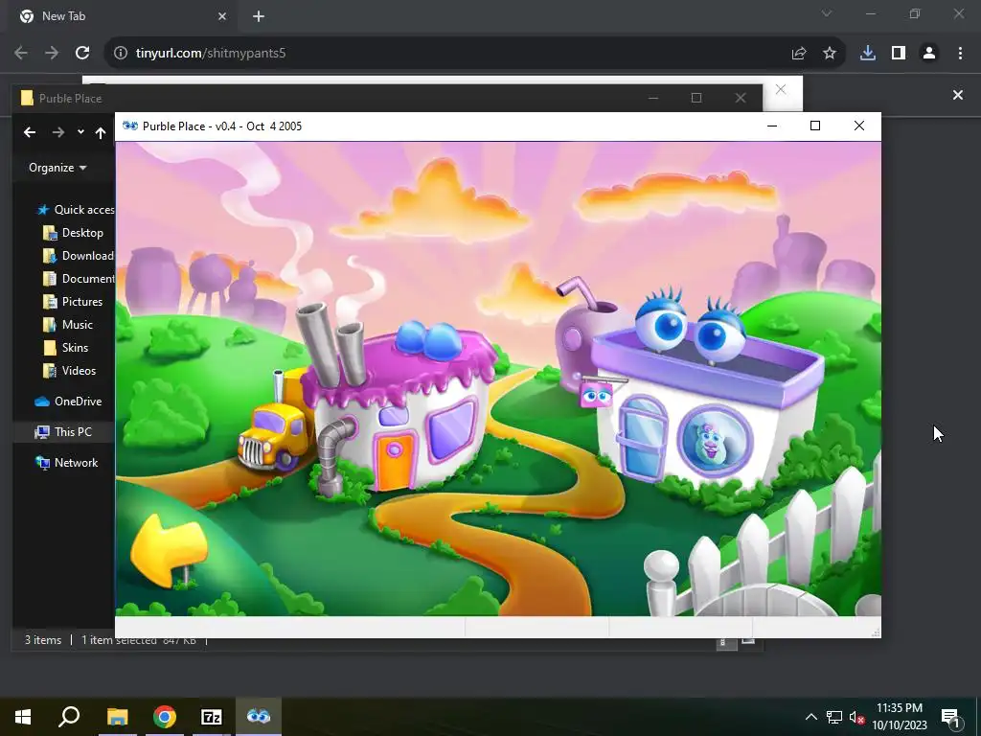Open File Explorer from taskbar
Image resolution: width=981 pixels, height=736 pixels.
[x=118, y=717]
